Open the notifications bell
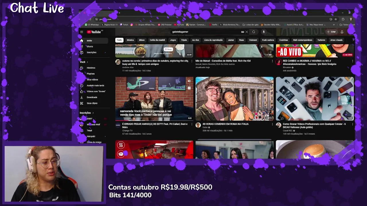Viewport: 367px width, 206px height. coord(342,32)
